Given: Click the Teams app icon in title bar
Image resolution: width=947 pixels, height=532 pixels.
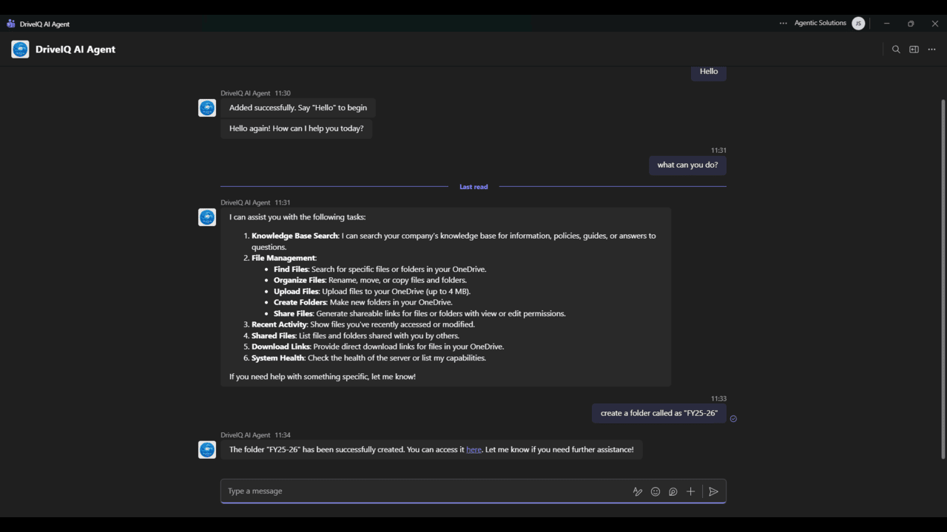Looking at the screenshot, I should (x=10, y=24).
